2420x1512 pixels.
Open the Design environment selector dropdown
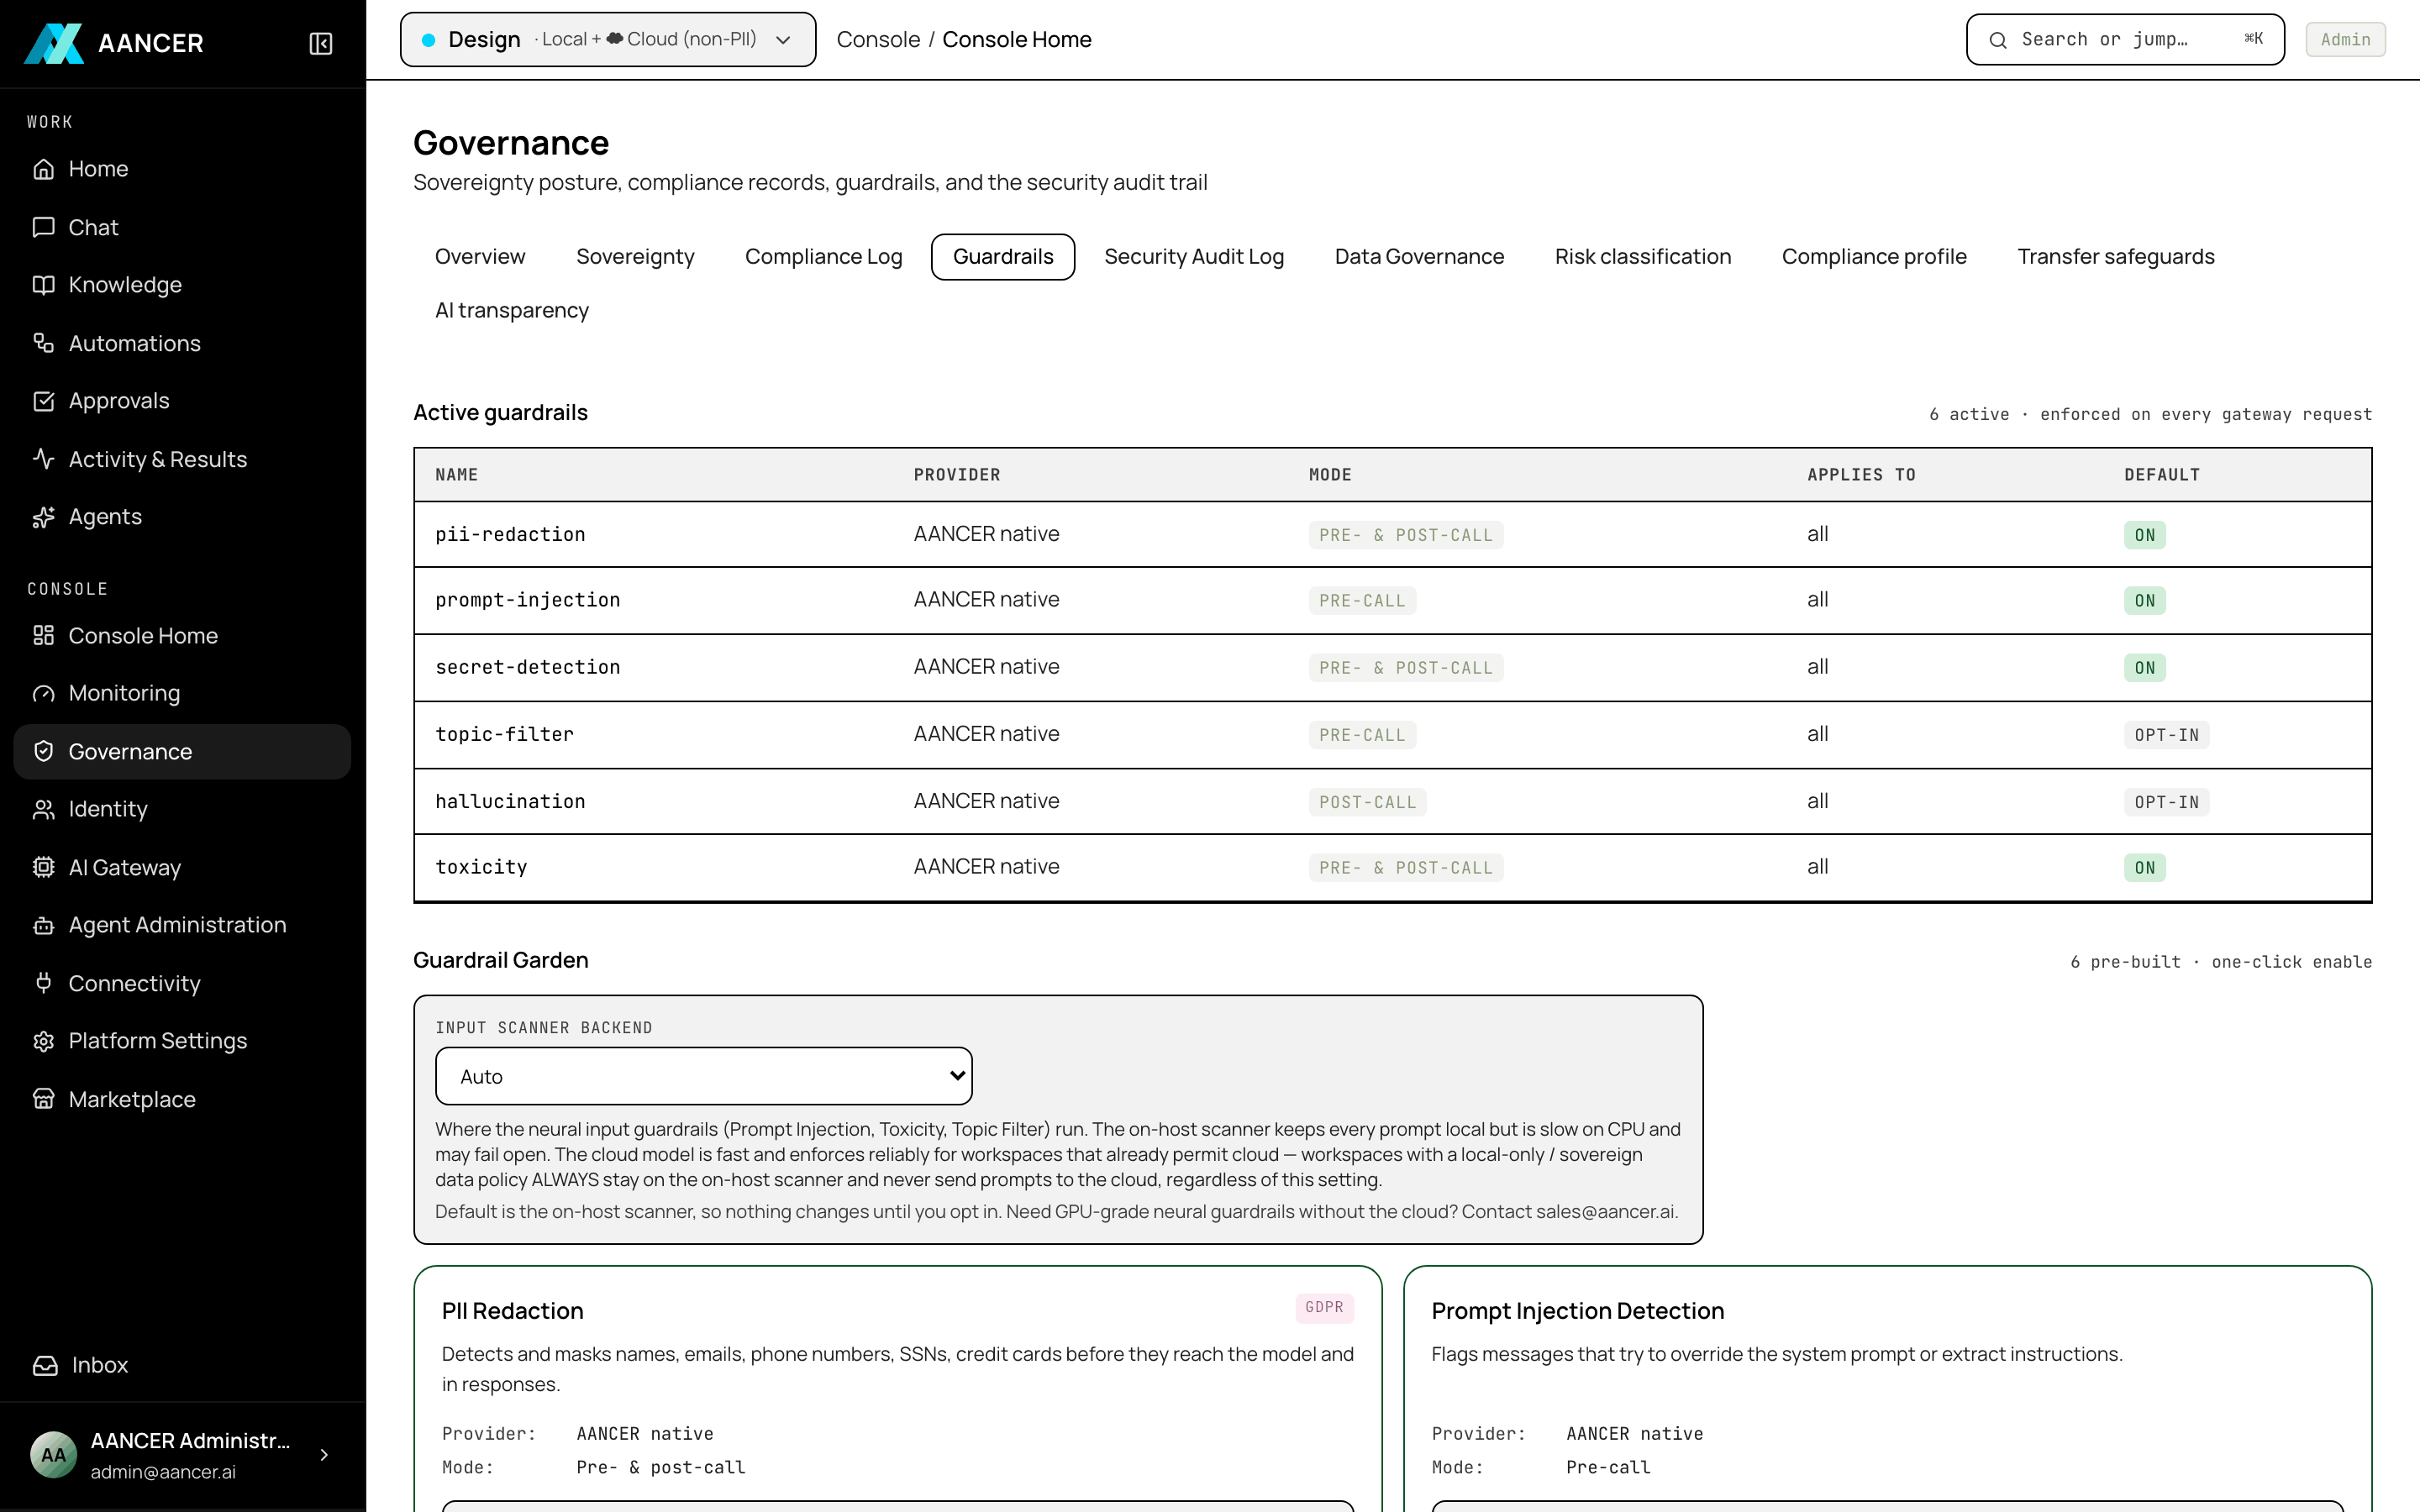click(608, 40)
